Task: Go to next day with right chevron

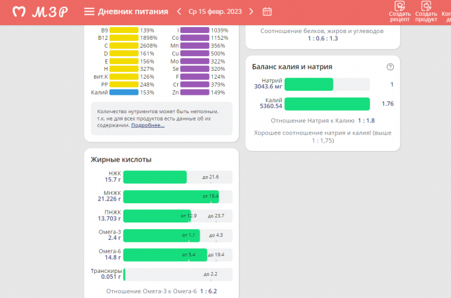Action: [251, 11]
